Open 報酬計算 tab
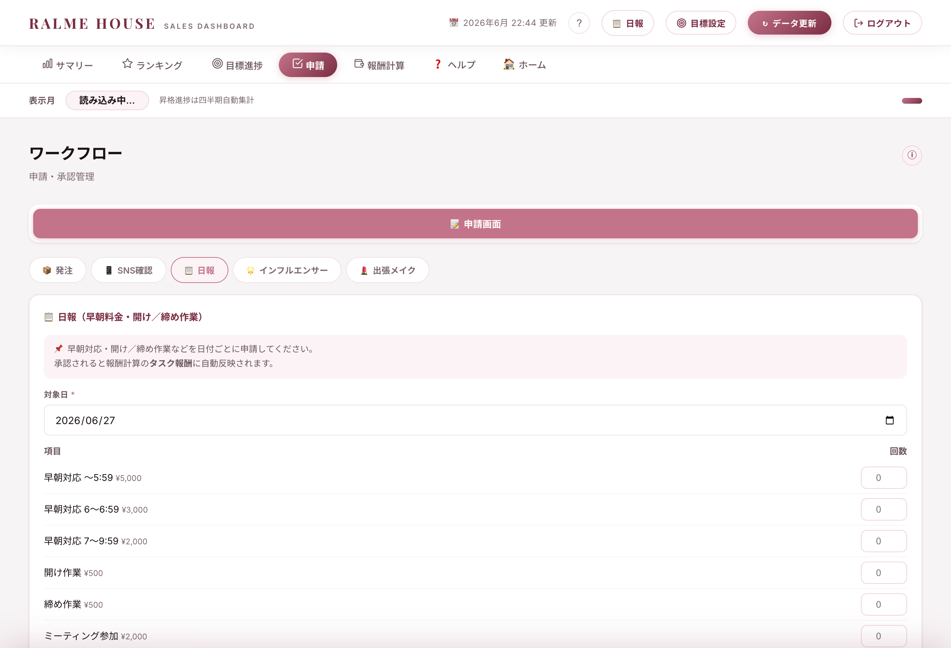Image resolution: width=951 pixels, height=648 pixels. click(x=379, y=64)
